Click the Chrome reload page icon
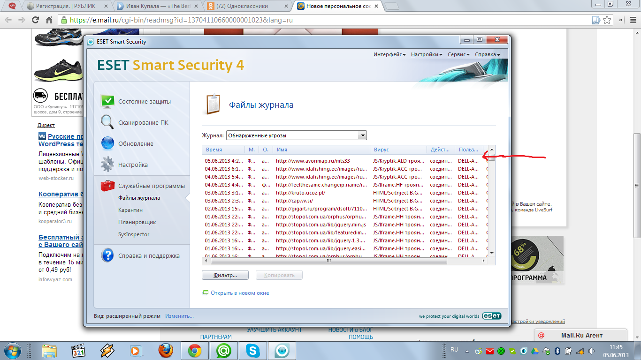Image resolution: width=641 pixels, height=360 pixels. [x=35, y=20]
